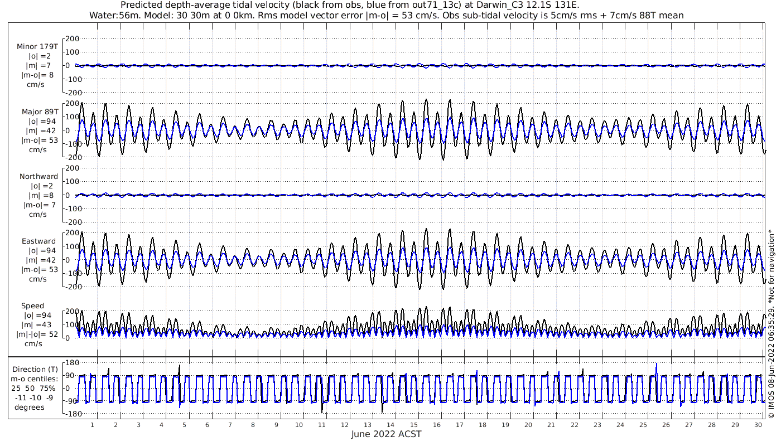781x446 pixels.
Task: Click the title line 'Predicted depth-average tidal velocity'
Action: (350, 5)
